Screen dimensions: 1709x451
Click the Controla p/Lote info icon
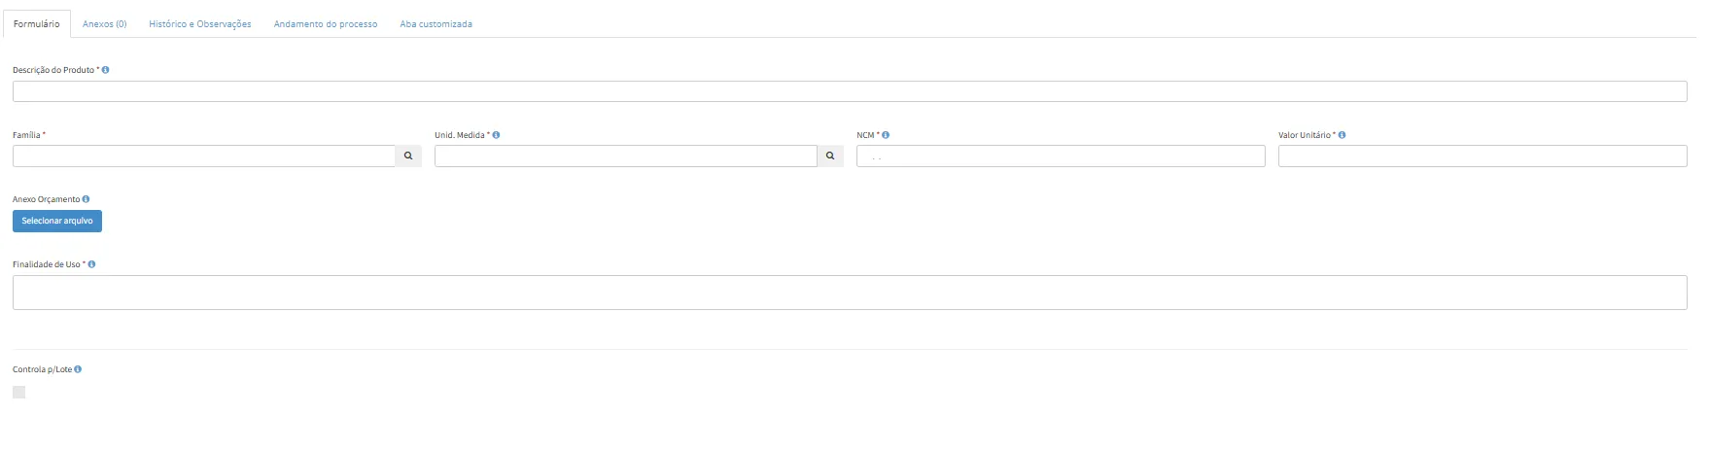78,369
